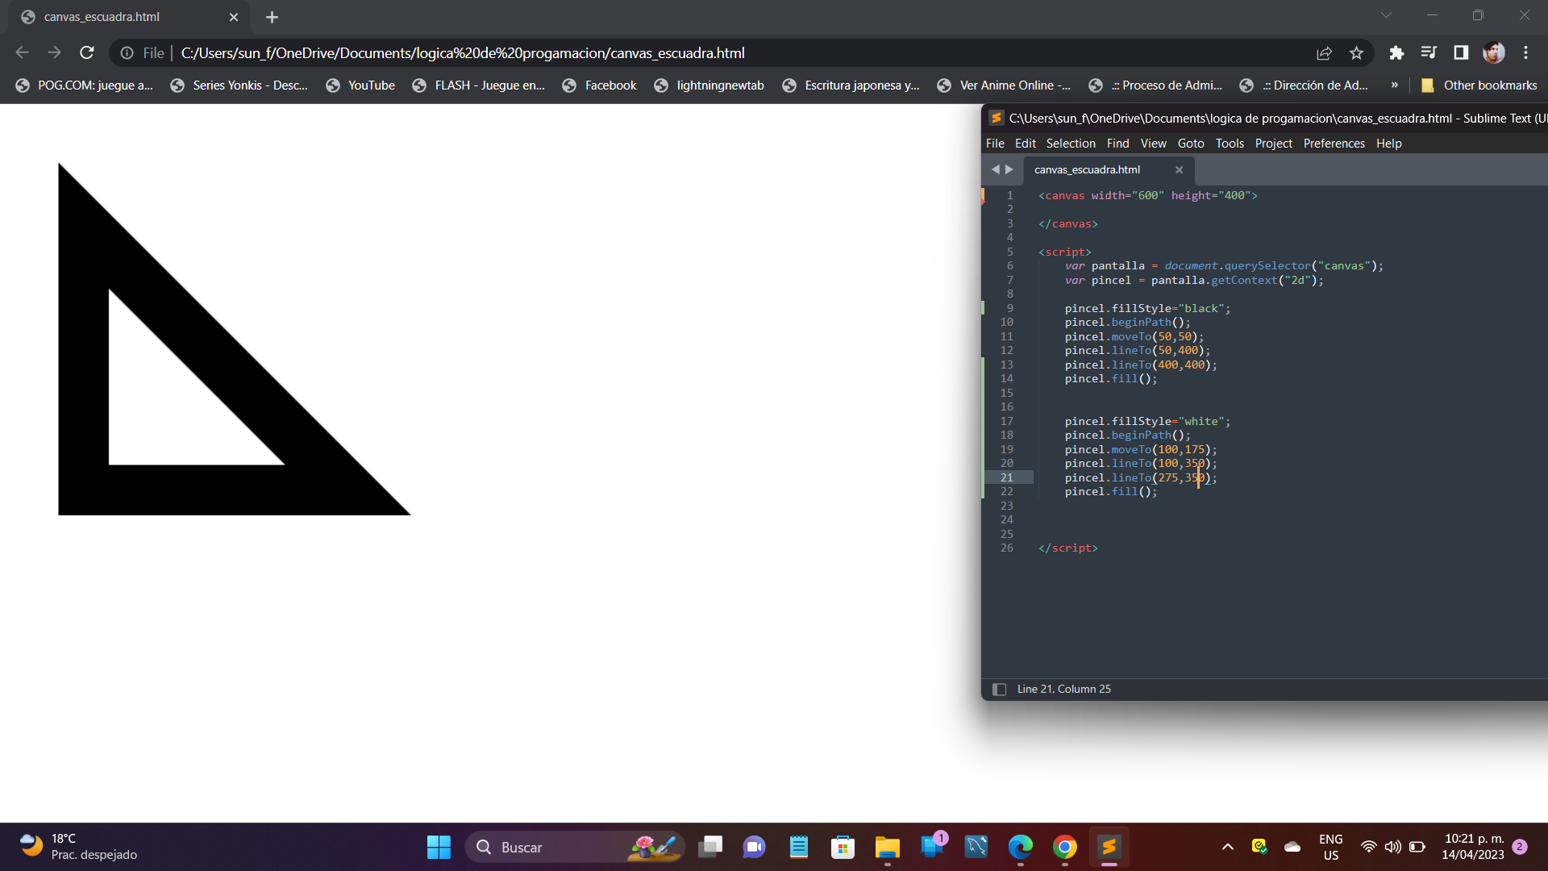The height and width of the screenshot is (871, 1548).
Task: Switch to next Sublime tab arrow
Action: click(1009, 169)
